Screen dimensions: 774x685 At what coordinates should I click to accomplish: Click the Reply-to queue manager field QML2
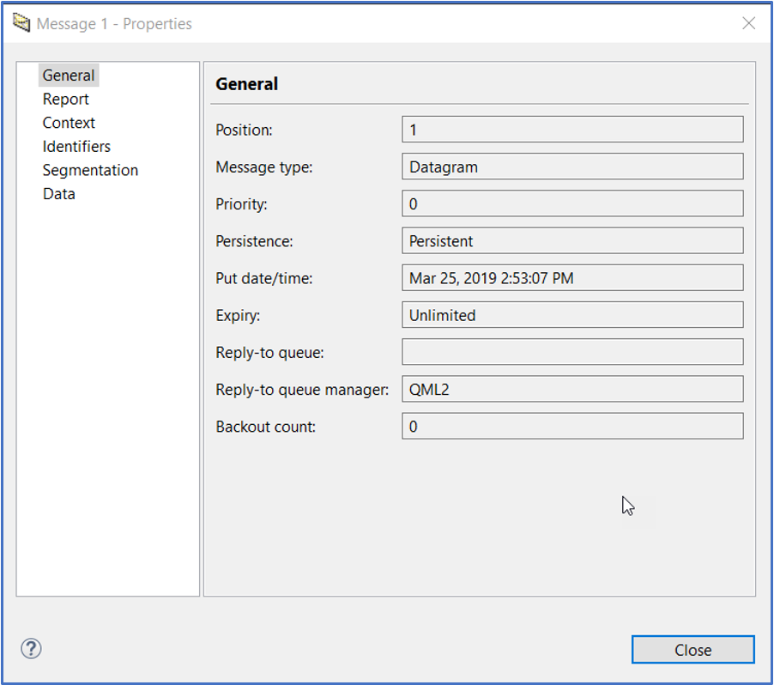pyautogui.click(x=571, y=389)
